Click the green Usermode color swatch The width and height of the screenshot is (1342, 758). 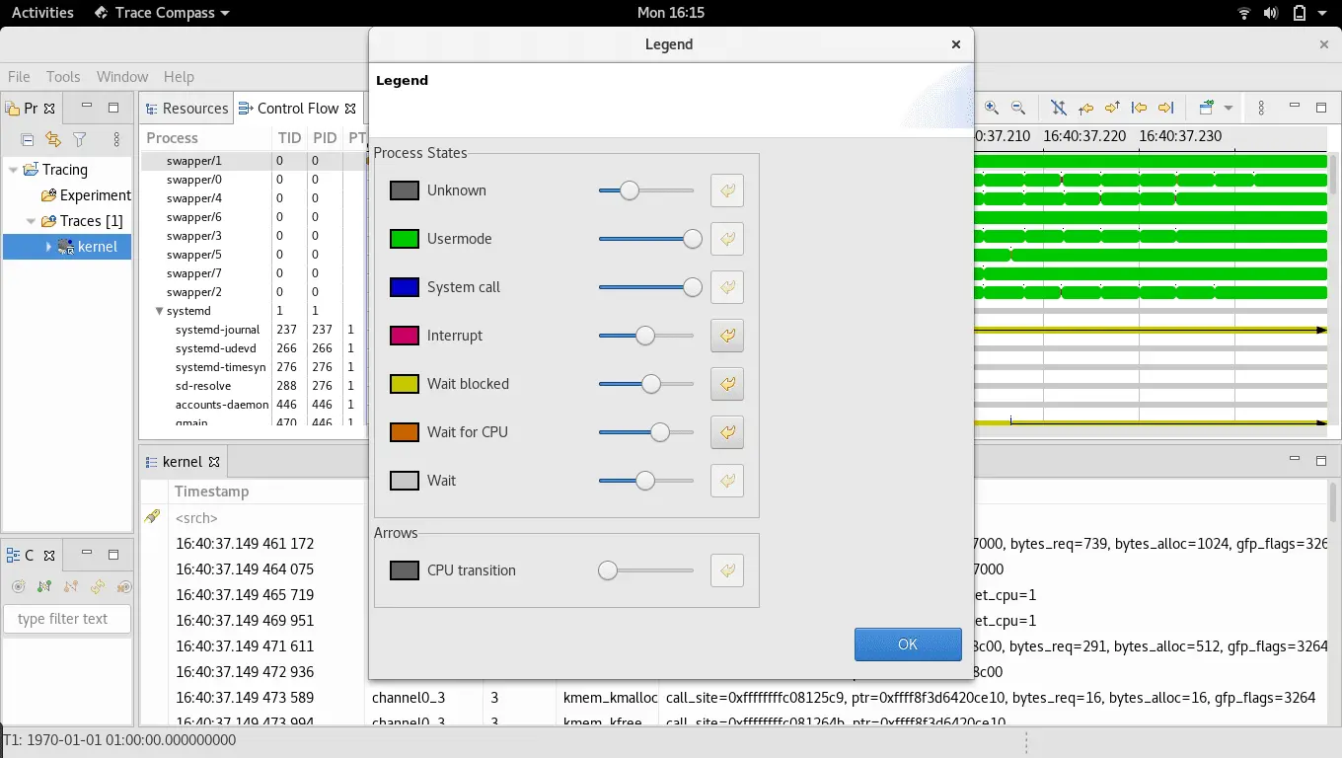click(x=405, y=239)
